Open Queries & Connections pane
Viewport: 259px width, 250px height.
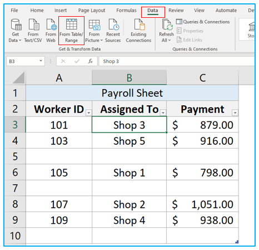coord(203,22)
